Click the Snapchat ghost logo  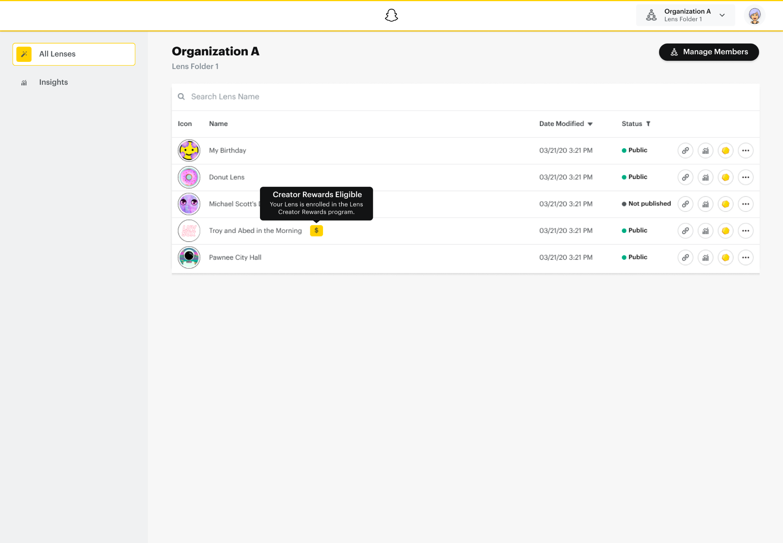tap(391, 15)
